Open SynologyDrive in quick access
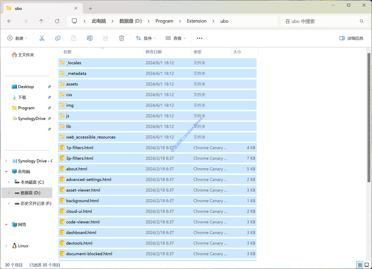372x269 pixels. [x=29, y=119]
